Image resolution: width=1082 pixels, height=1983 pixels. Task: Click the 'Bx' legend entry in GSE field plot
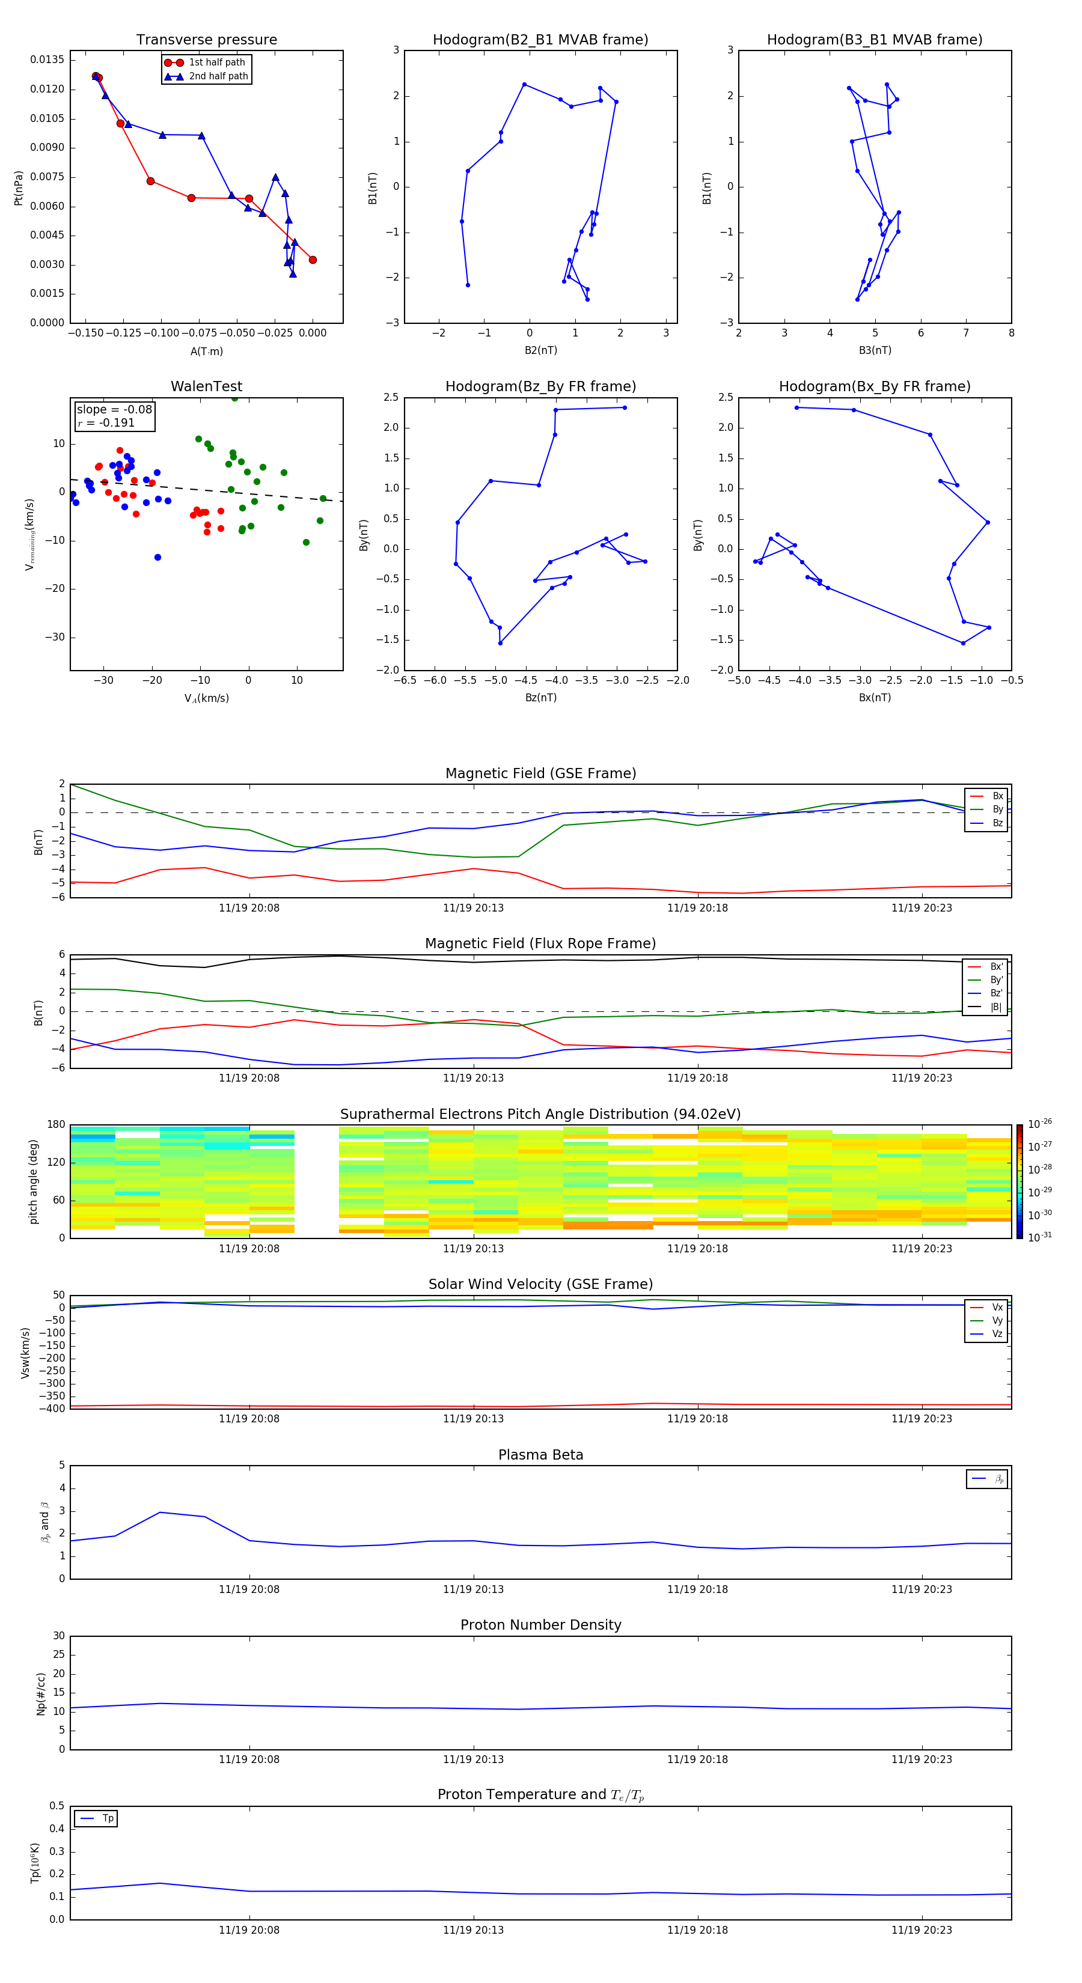click(986, 797)
